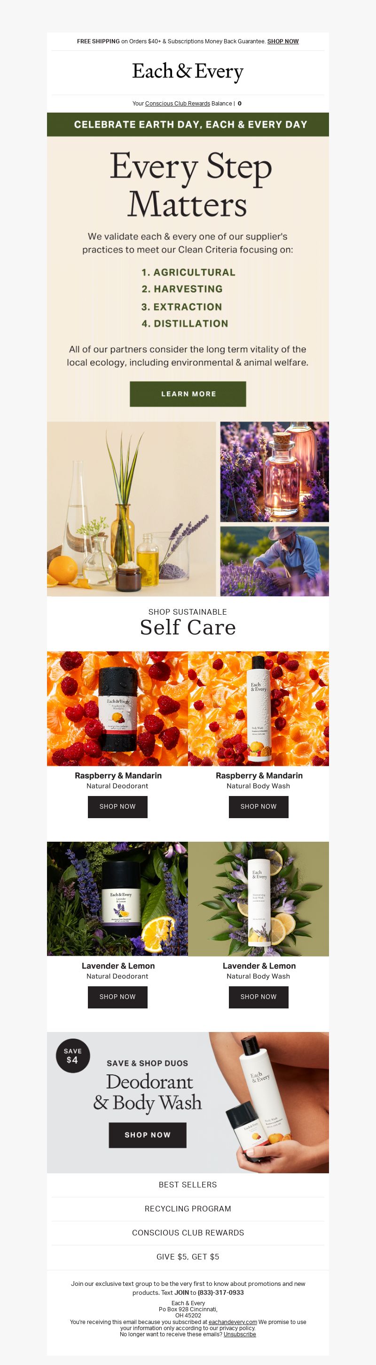The height and width of the screenshot is (1365, 376).
Task: Click the Raspberry & Mandarin body wash image
Action: (x=258, y=708)
